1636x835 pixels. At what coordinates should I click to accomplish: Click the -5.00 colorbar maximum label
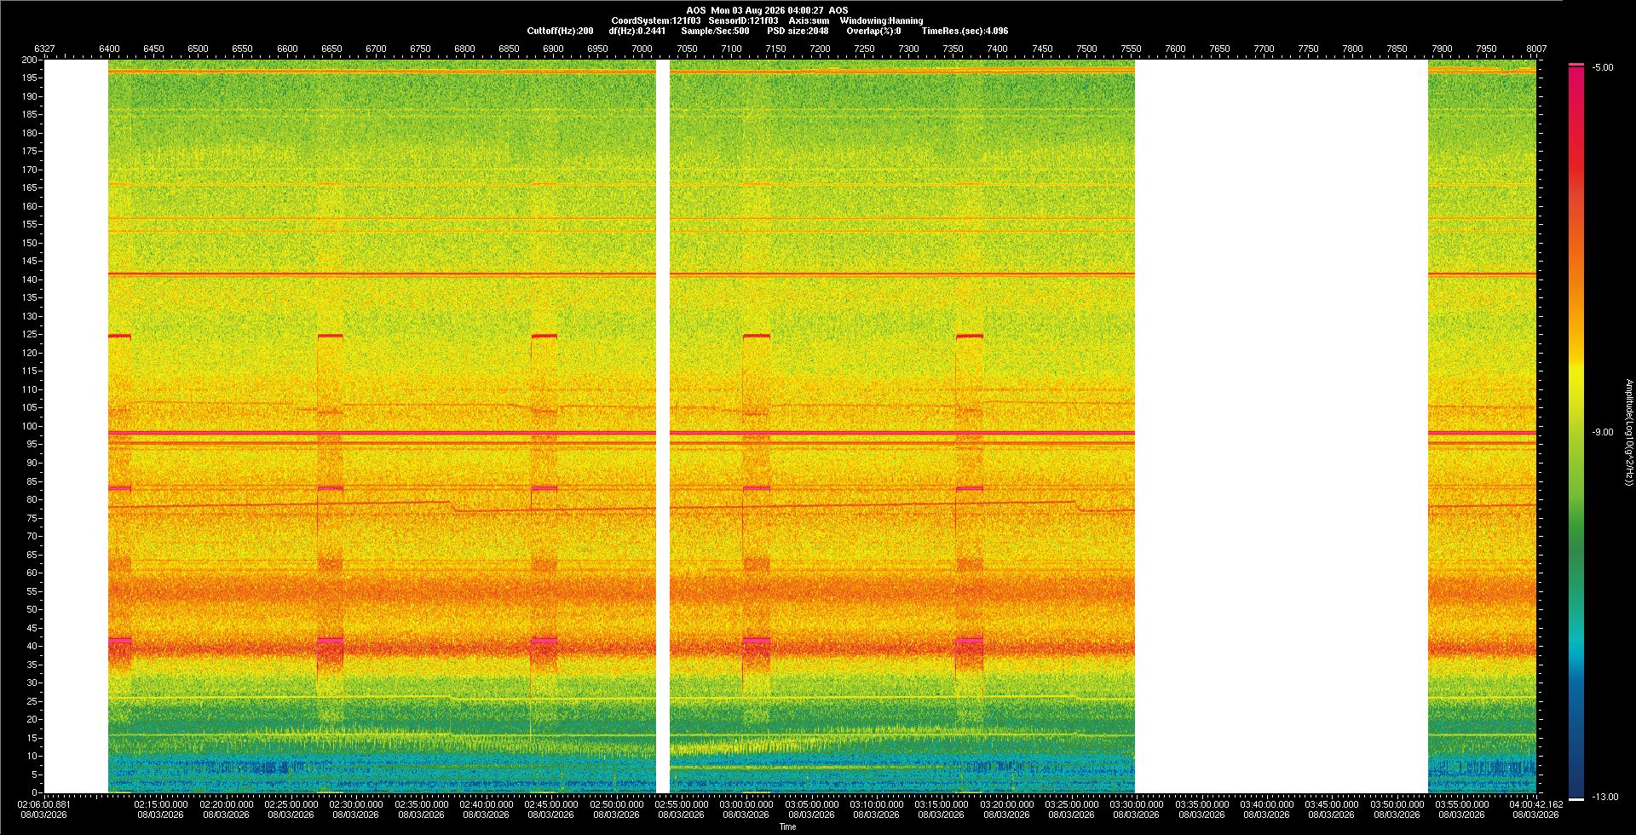(1603, 67)
